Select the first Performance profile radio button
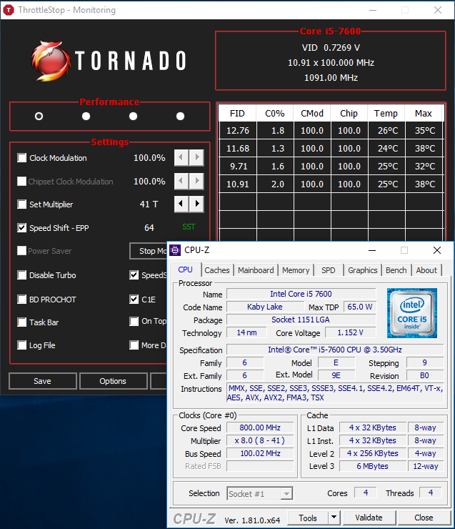455x529 pixels. 39,117
